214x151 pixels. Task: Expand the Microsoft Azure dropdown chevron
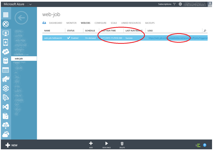(x=30, y=4)
